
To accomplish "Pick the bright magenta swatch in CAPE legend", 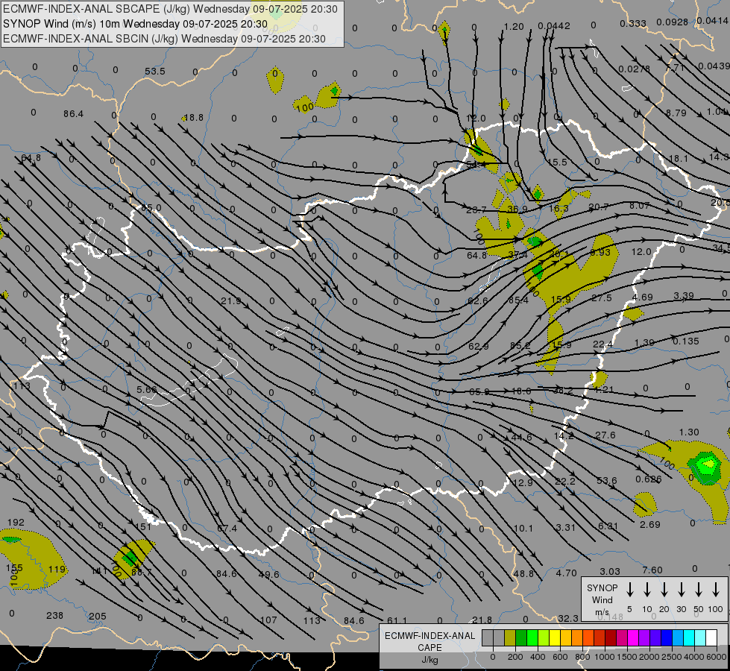I will coord(633,637).
